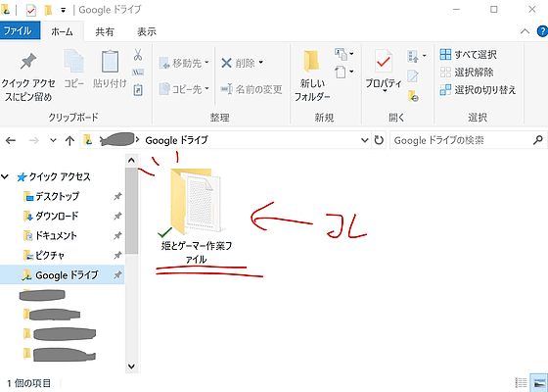Screen dimensions: 548x392
Task: Click Google ドライブ in address bar
Action: coord(176,140)
